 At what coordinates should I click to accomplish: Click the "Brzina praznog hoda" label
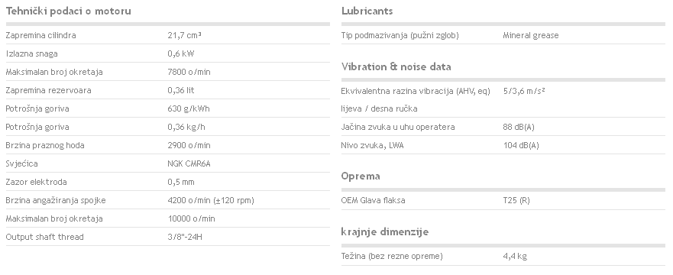[45, 145]
